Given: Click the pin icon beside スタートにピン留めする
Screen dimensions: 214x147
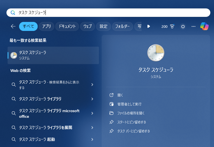Looking at the screenshot, I should pos(111,122).
